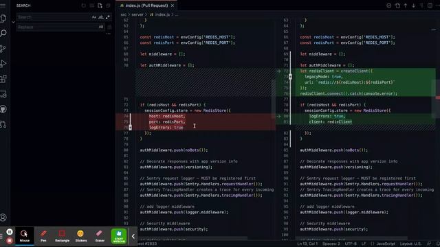
Task: Toggle Match Whole Word in search box
Action: tap(101, 17)
